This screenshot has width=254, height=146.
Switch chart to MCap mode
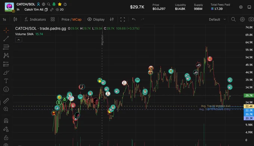[x=77, y=19]
